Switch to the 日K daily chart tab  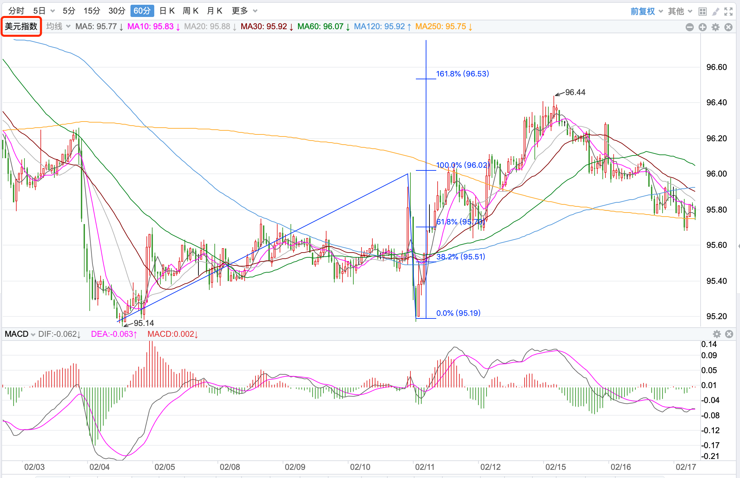[167, 11]
